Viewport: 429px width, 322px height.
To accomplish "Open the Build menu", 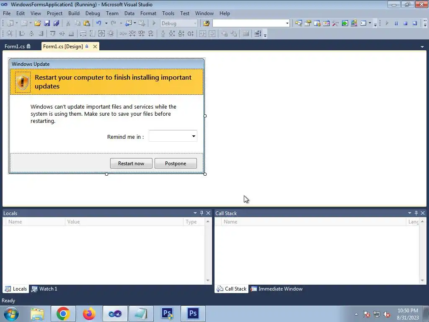I will [74, 13].
